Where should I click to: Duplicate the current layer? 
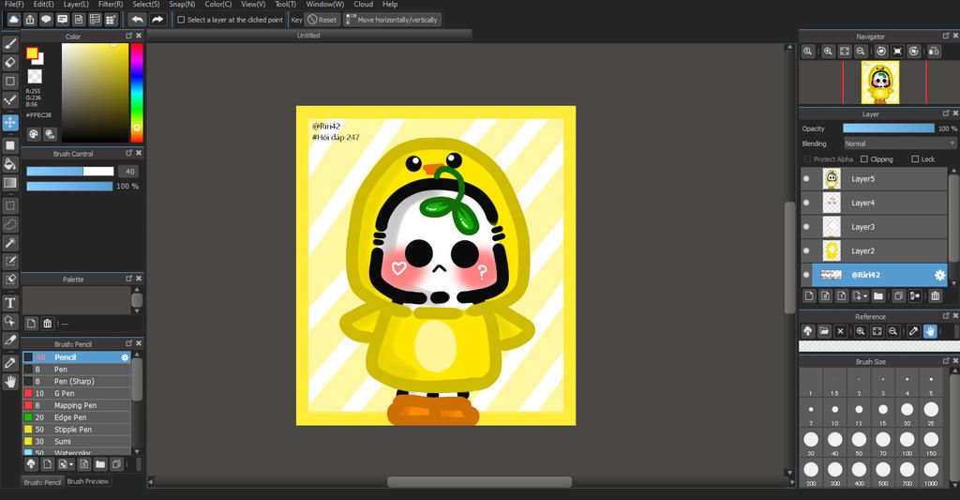click(898, 295)
